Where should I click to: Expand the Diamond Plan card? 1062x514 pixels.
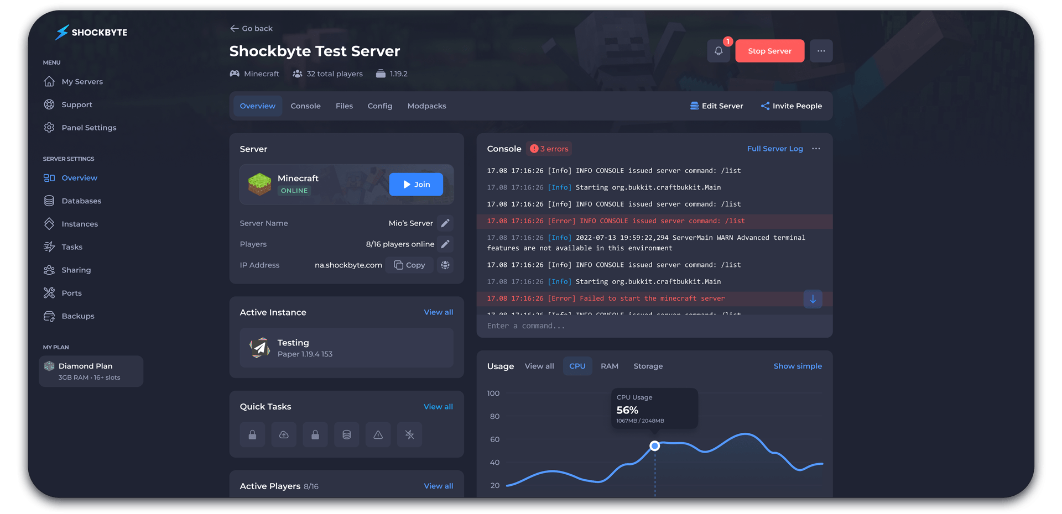click(x=91, y=371)
